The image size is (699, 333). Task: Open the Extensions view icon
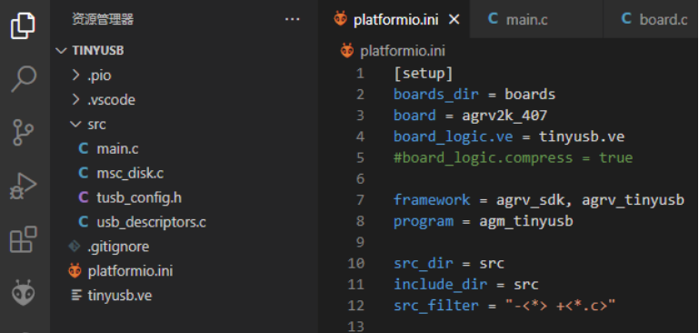(24, 239)
